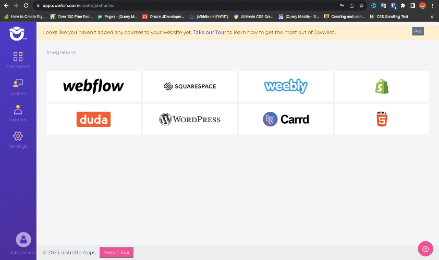
Task: Open the Shopify integration card
Action: click(382, 86)
